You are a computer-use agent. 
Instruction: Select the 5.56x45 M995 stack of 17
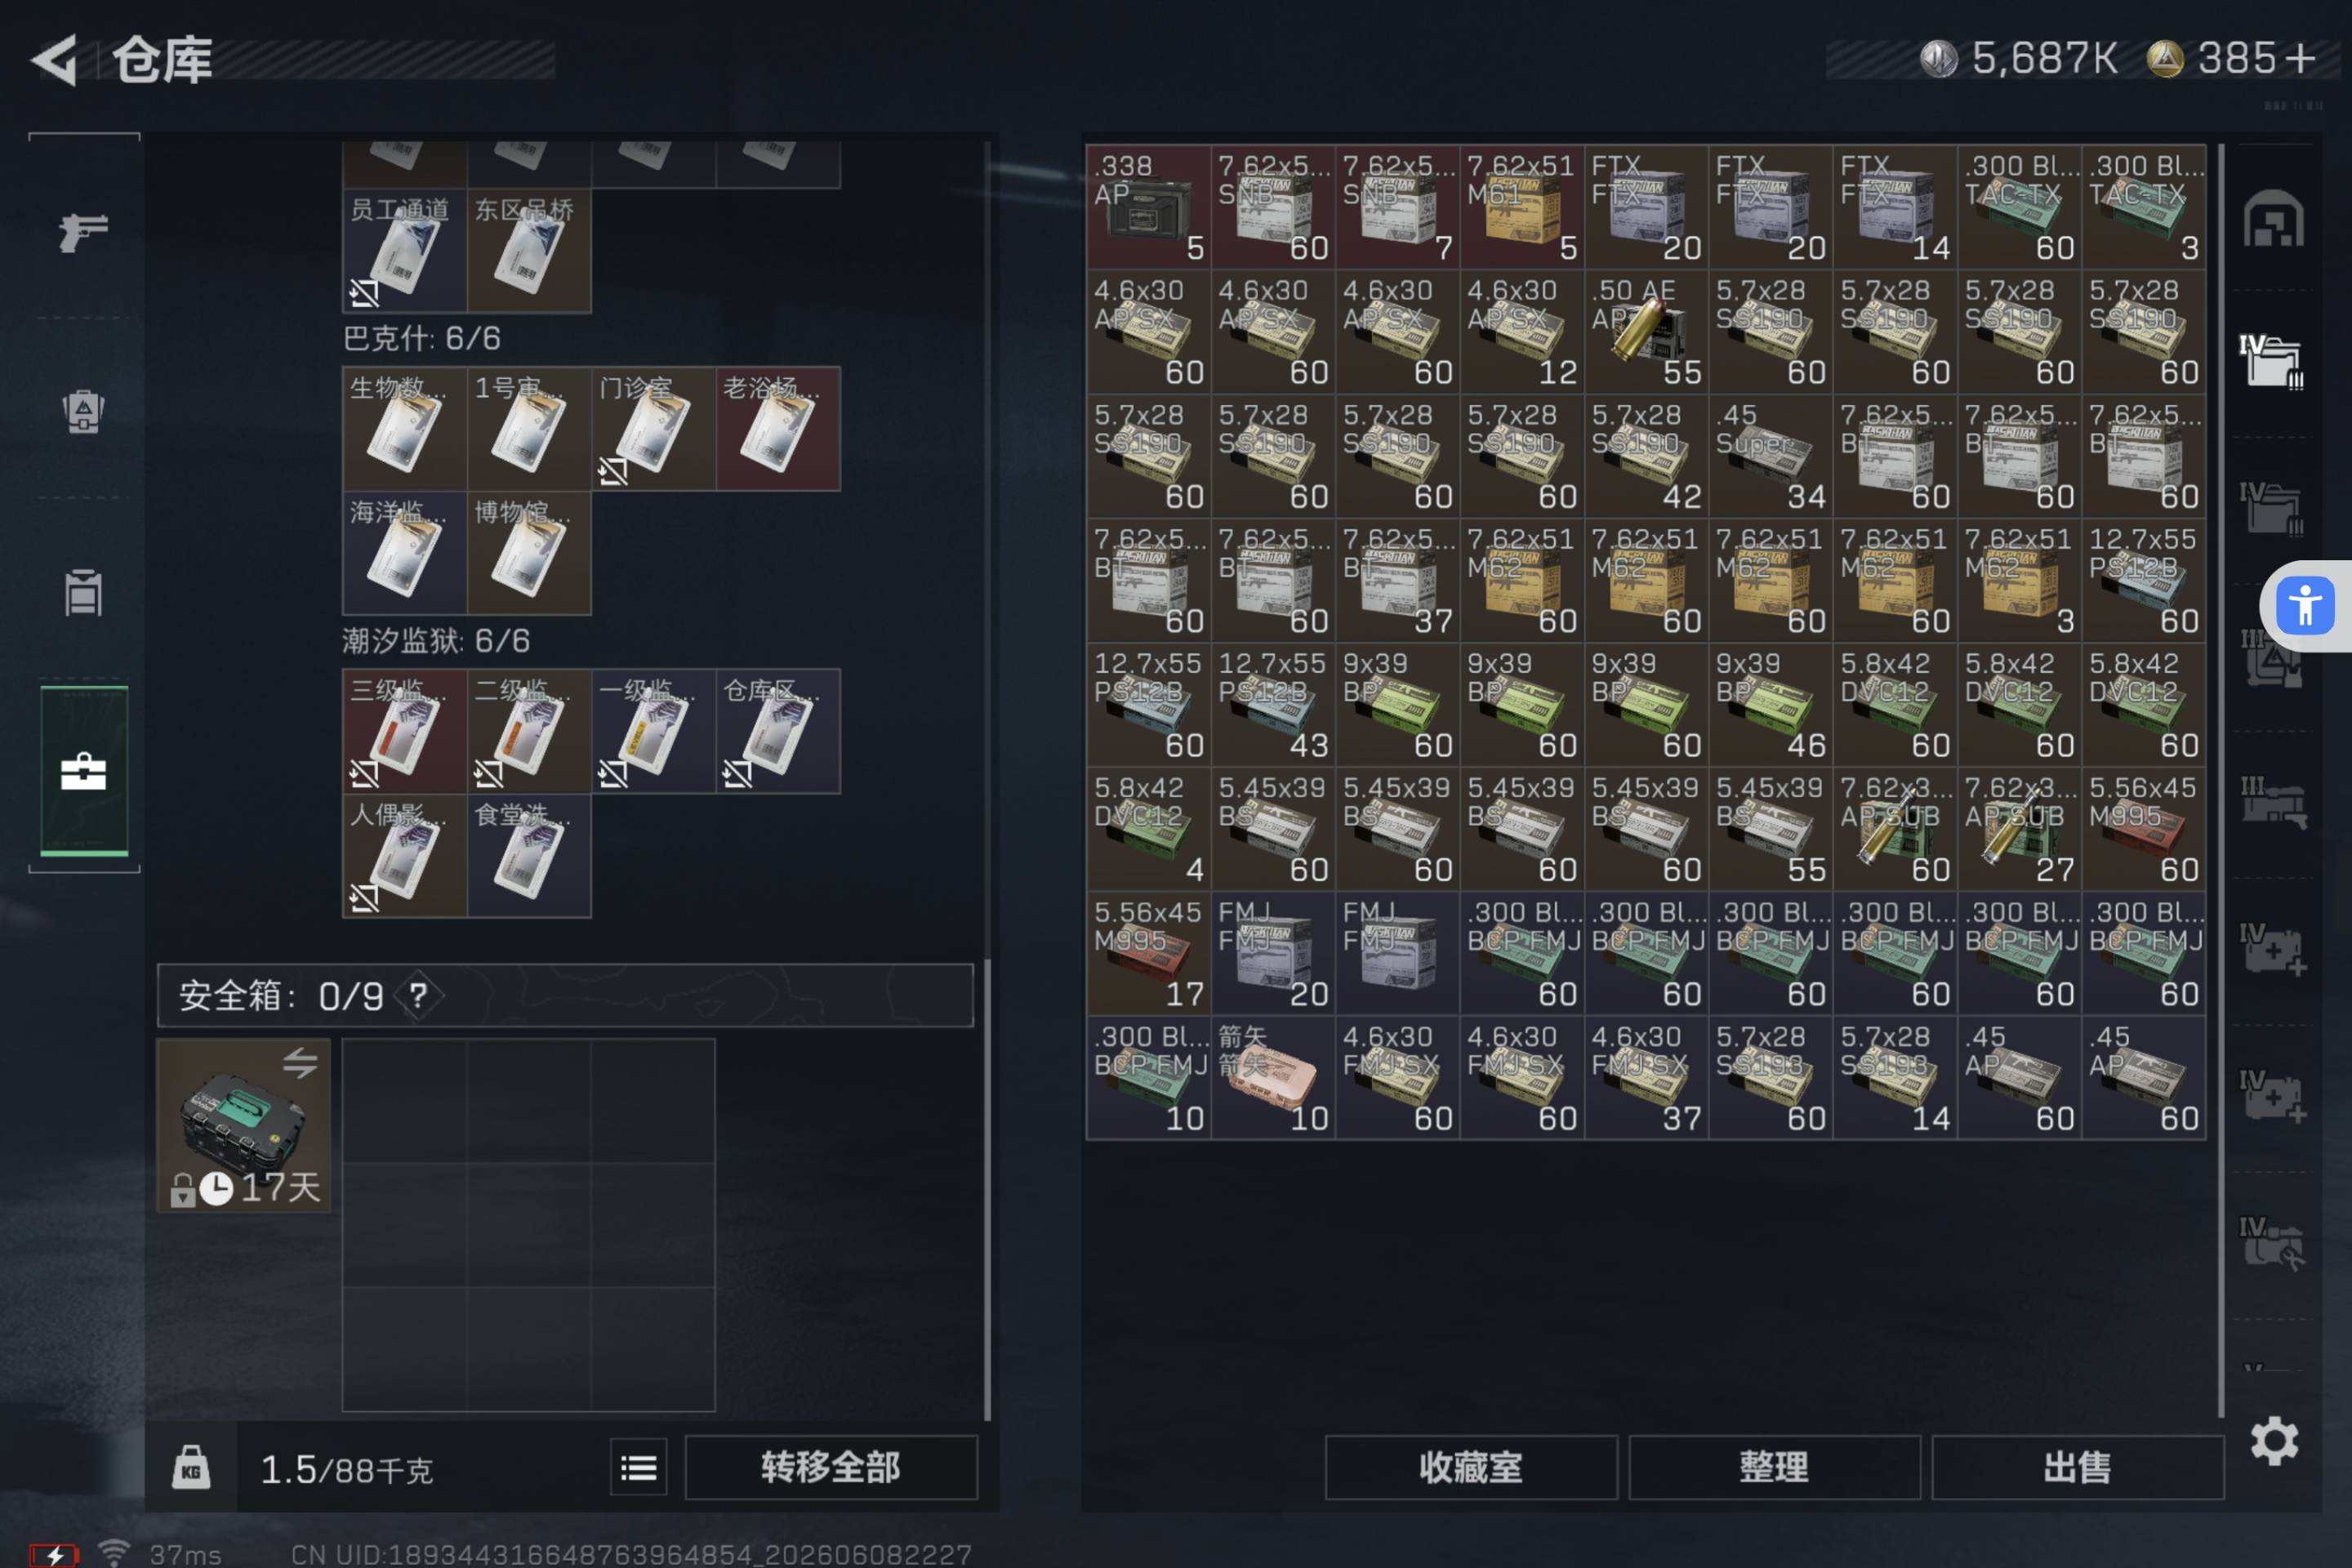point(1149,953)
